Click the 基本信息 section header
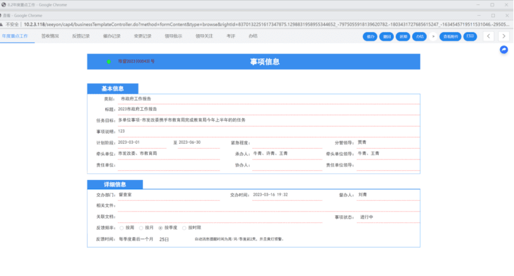The height and width of the screenshot is (276, 514). click(113, 89)
